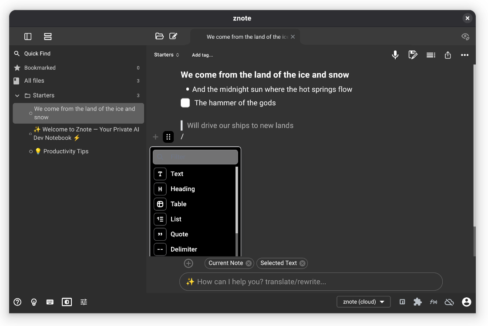Check the "The hammer of the gods" checkbox
Screen dimensions: 488x326
click(185, 103)
